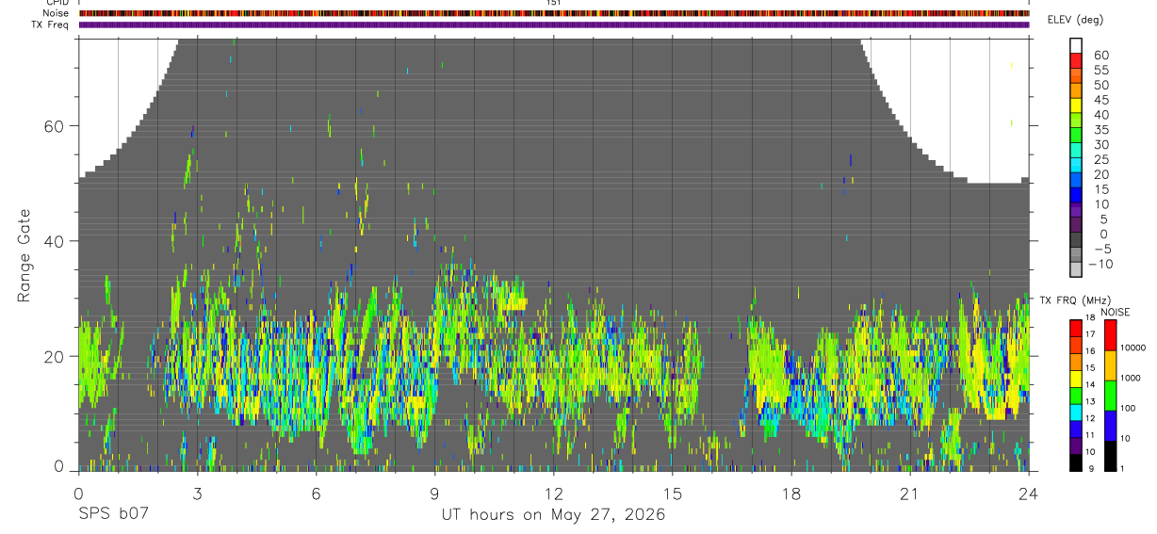
Task: Click the 60 range gate tick label
Action: (54, 126)
